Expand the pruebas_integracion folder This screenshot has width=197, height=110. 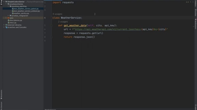pyautogui.click(x=8, y=16)
